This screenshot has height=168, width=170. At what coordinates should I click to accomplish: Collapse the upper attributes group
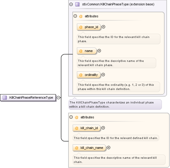(x=75, y=16)
